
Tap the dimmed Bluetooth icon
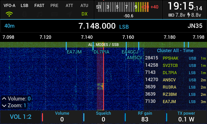click(x=24, y=14)
